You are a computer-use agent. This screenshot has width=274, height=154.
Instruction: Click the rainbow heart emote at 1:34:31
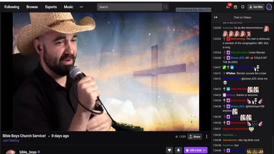pyautogui.click(x=251, y=129)
